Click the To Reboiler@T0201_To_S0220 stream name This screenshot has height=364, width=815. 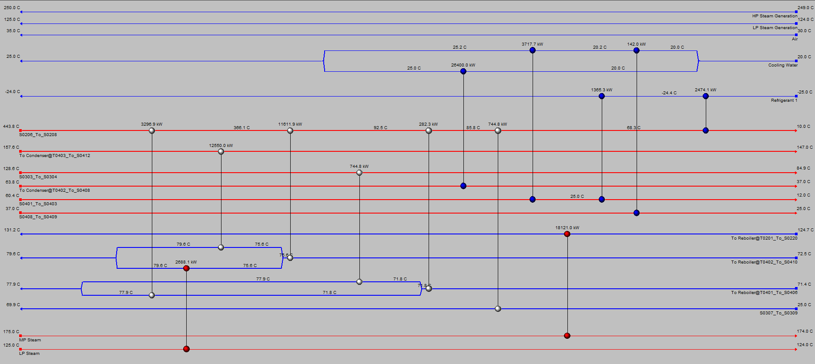pos(764,238)
